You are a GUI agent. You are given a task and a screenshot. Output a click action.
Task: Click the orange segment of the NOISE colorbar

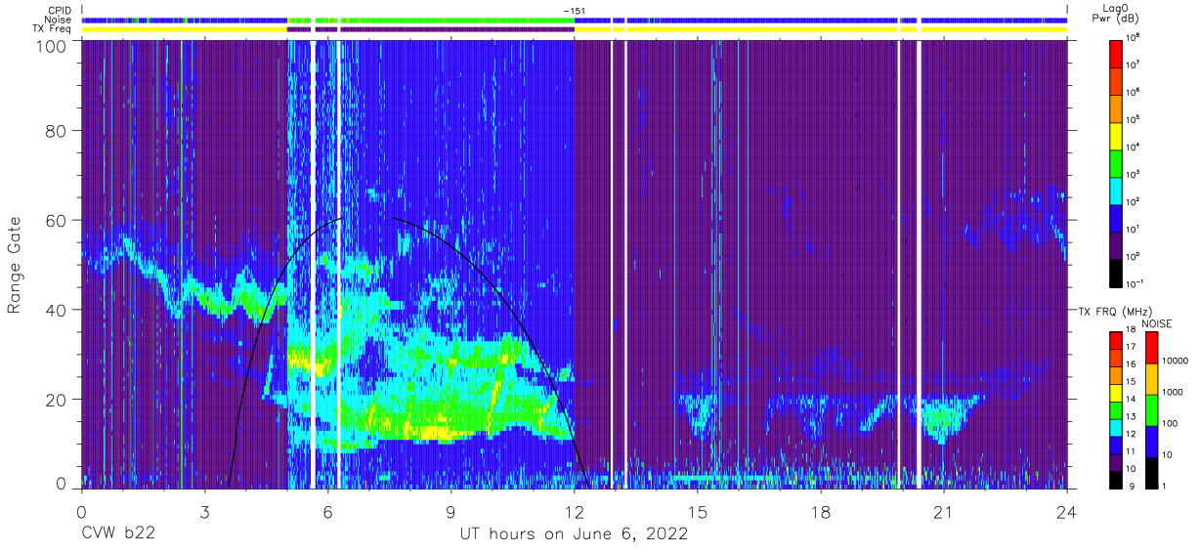(x=1151, y=379)
